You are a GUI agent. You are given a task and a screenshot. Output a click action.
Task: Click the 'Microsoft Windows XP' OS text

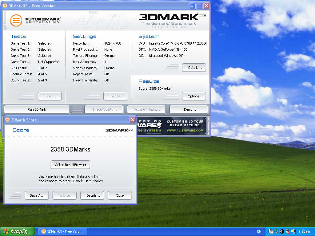point(166,56)
